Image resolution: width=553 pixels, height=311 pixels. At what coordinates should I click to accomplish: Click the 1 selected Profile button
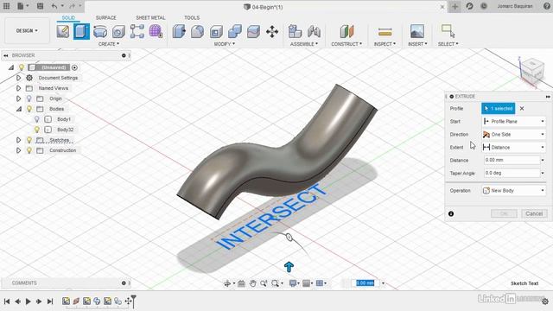click(x=499, y=109)
